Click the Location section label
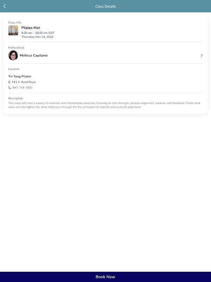 (x=14, y=69)
